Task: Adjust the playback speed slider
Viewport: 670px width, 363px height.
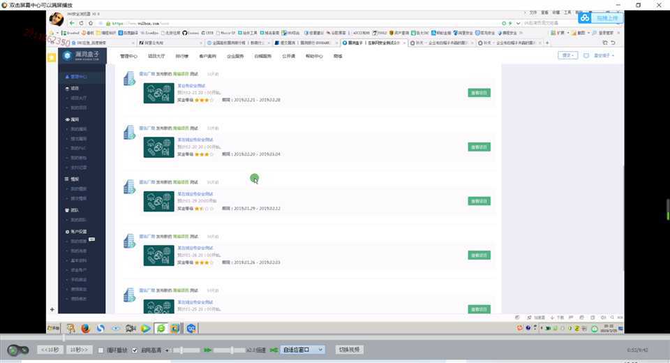Action: (x=230, y=350)
